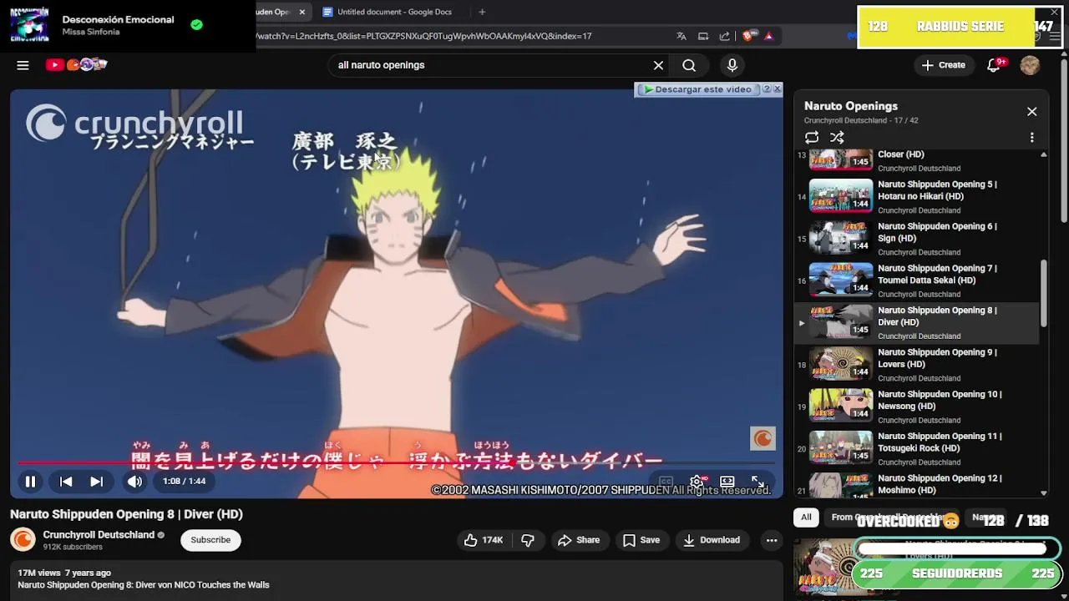Play Naruto Shippuden Opening 11 Totsugeki Rock
1069x601 pixels.
point(919,448)
